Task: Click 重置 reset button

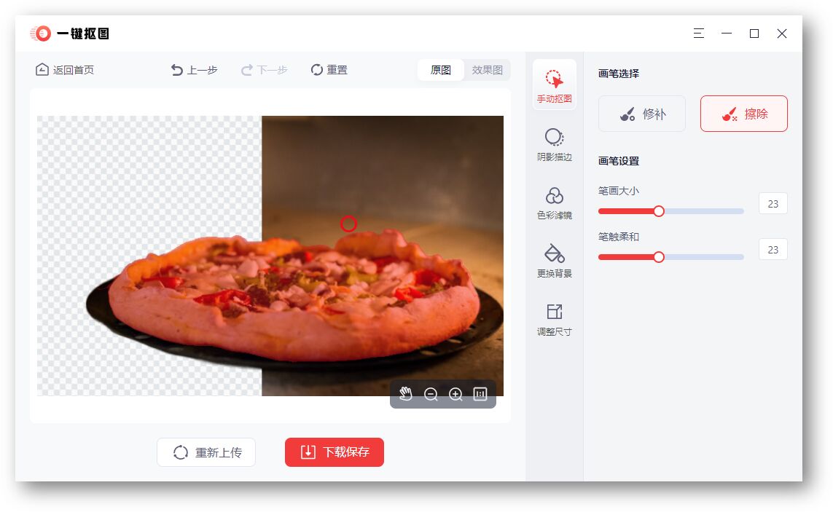Action: point(329,70)
